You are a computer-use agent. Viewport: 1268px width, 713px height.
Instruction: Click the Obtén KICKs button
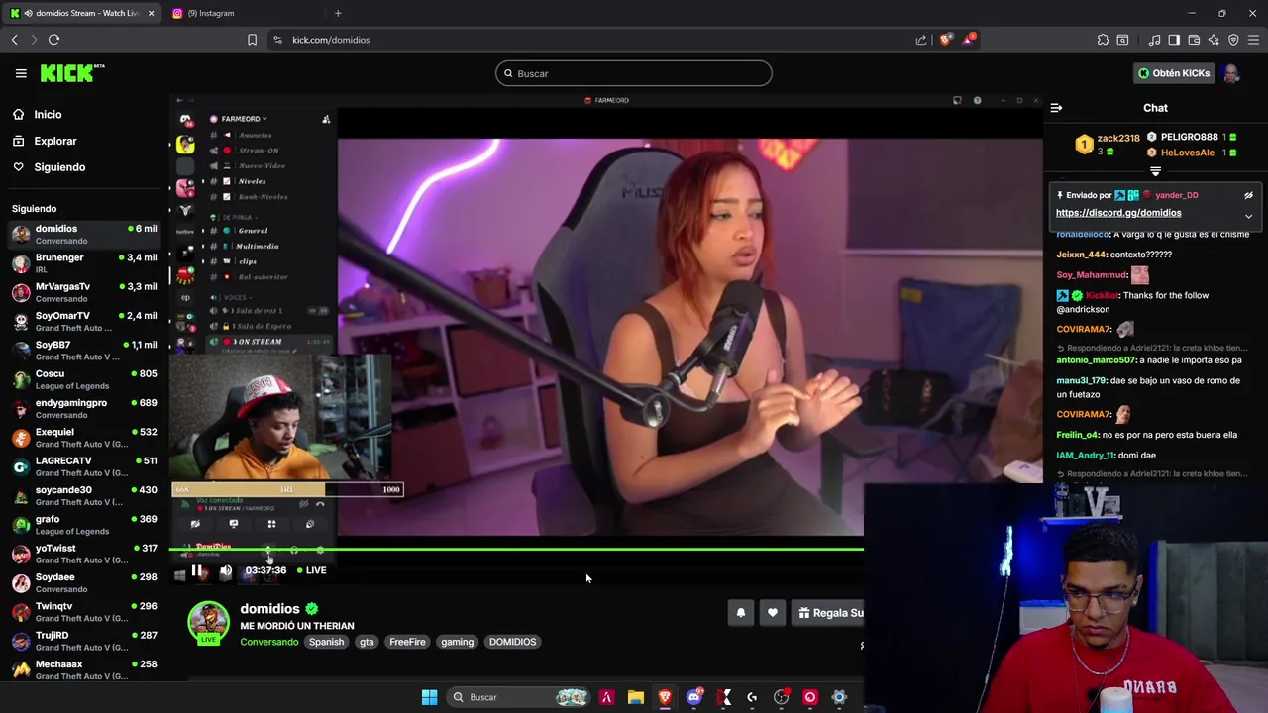coord(1173,73)
